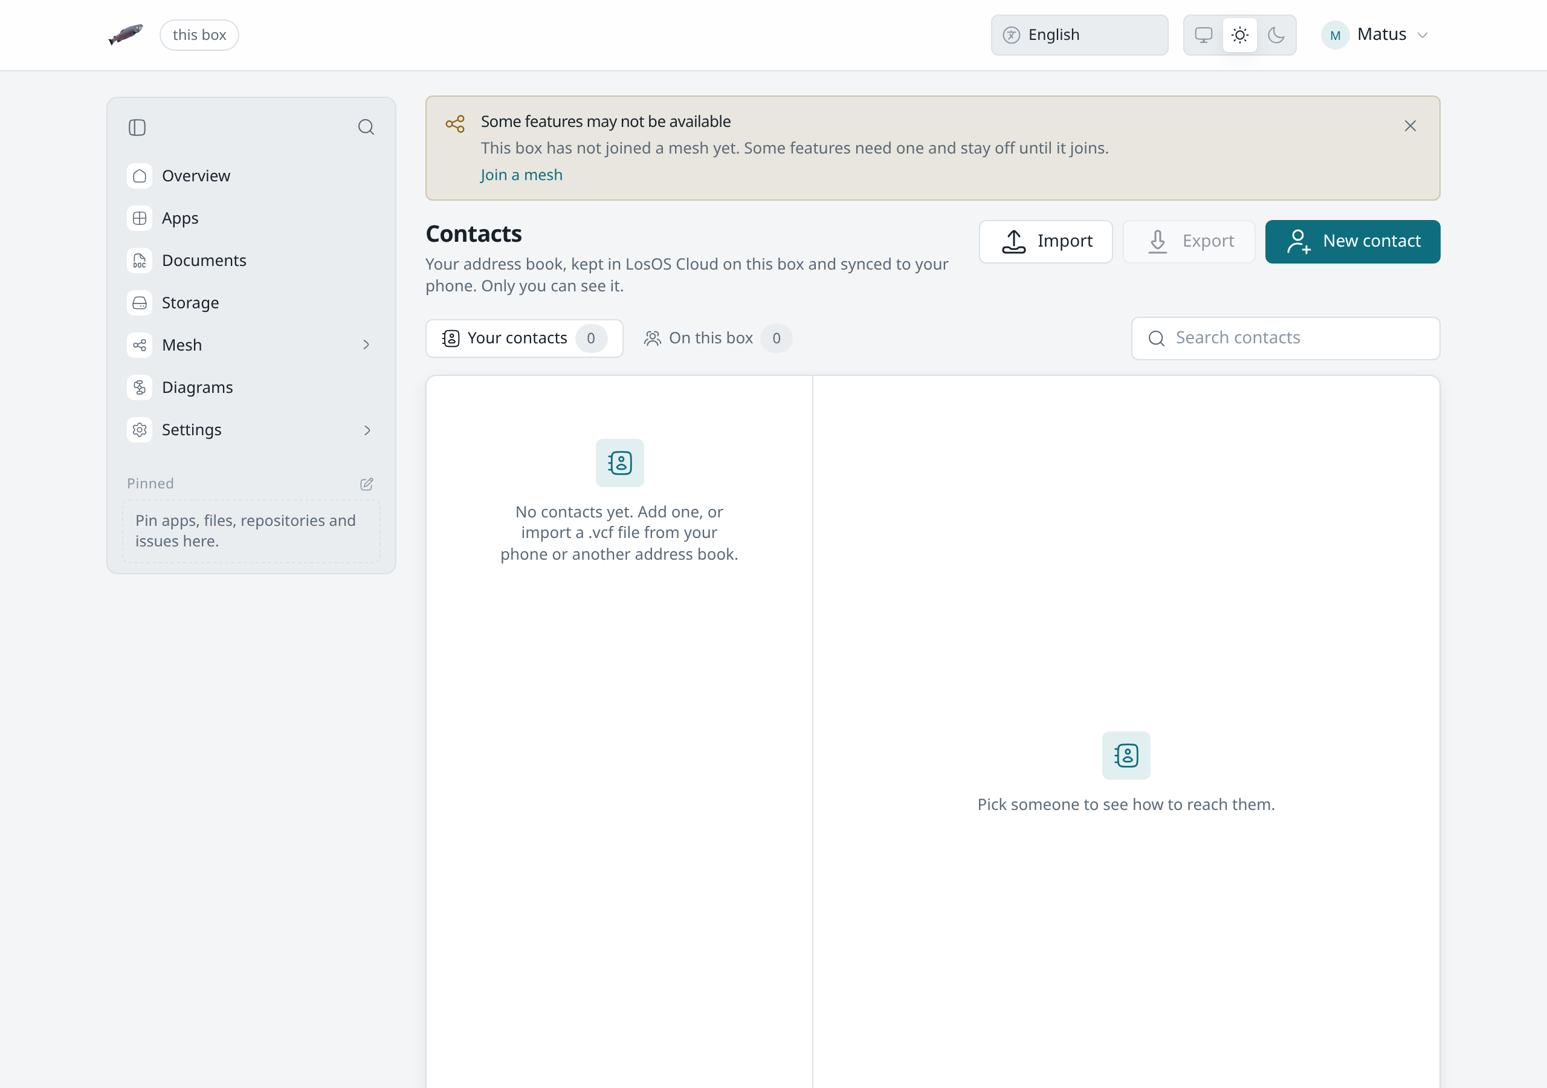Collapse the sidebar panel icon
The image size is (1547, 1088).
(137, 128)
